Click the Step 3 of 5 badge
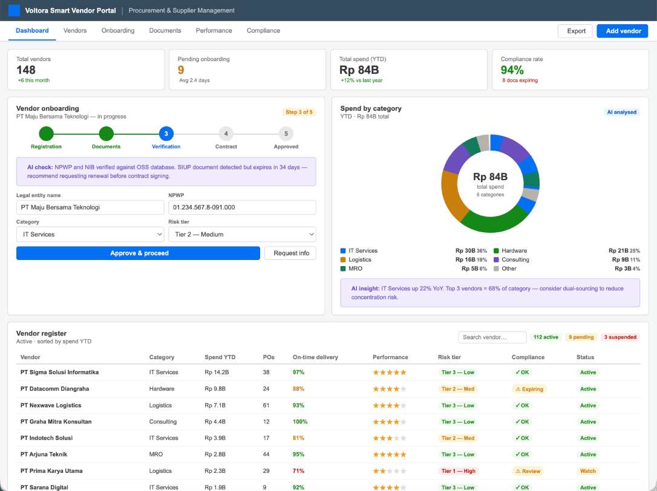This screenshot has width=657, height=491. click(299, 112)
